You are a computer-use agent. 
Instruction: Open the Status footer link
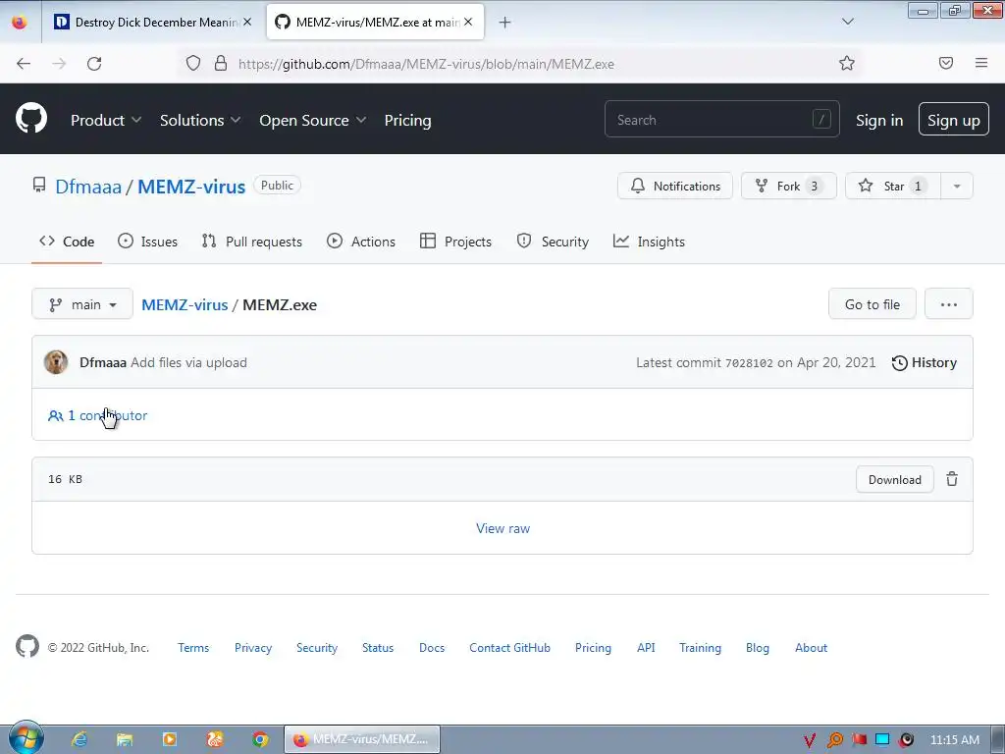tap(378, 648)
